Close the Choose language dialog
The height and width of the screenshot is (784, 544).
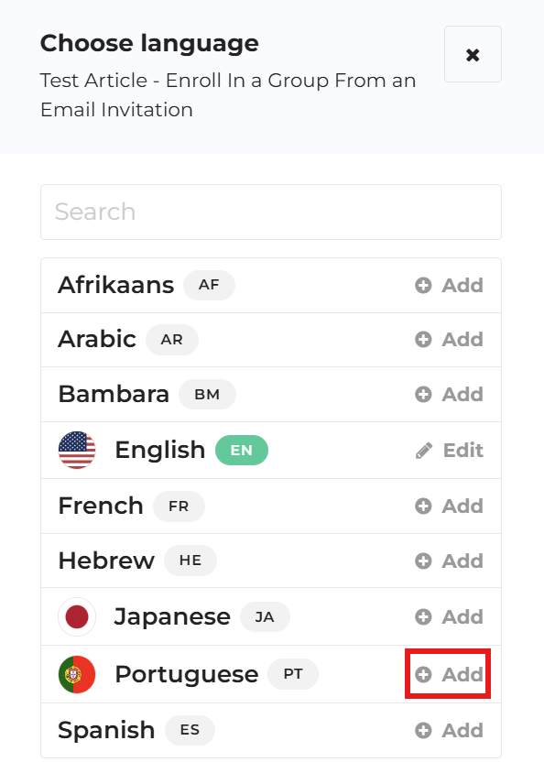[x=473, y=54]
